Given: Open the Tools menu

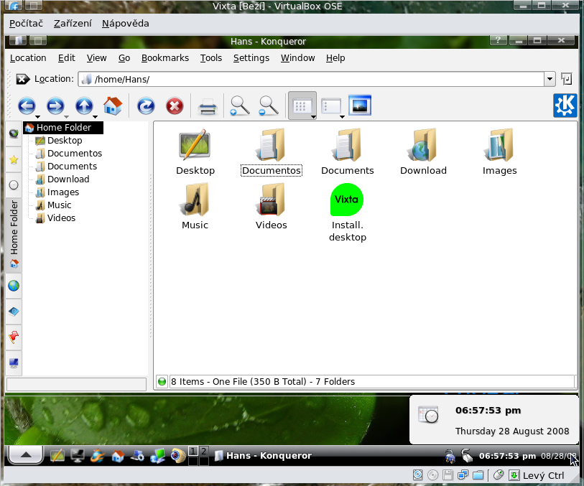Looking at the screenshot, I should 210,58.
